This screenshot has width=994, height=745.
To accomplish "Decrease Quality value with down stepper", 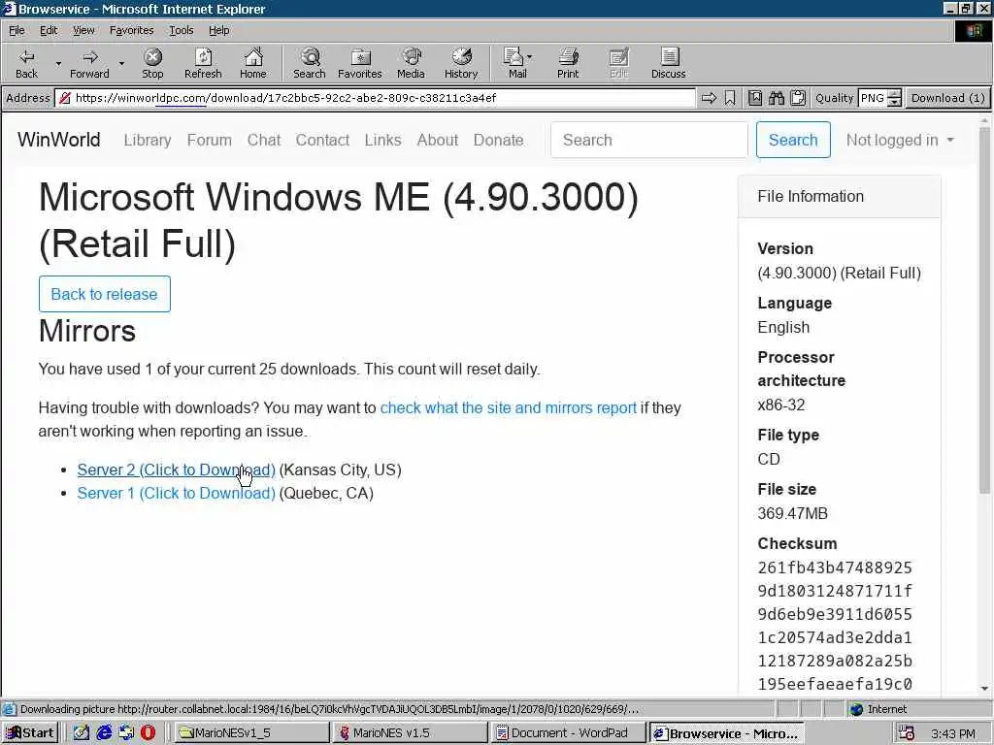I will click(x=894, y=102).
